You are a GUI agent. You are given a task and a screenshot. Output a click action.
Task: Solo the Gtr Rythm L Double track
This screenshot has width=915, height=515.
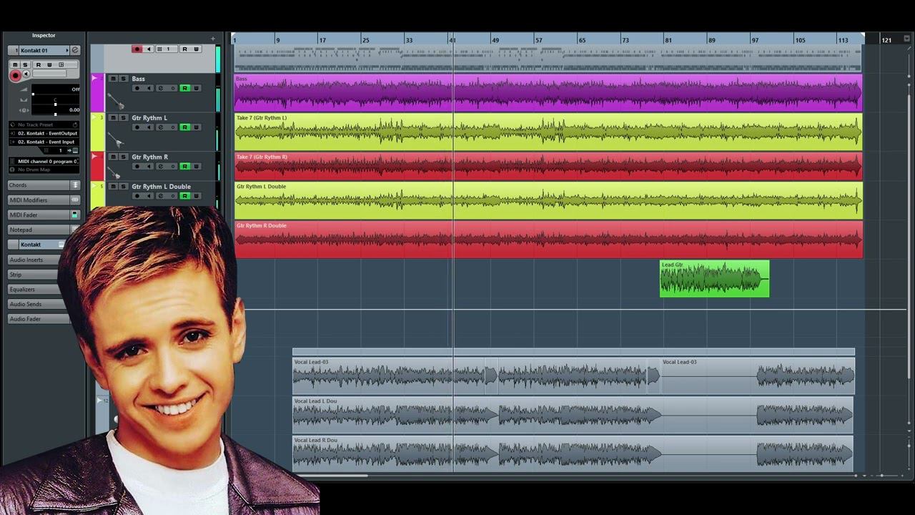pyautogui.click(x=123, y=186)
